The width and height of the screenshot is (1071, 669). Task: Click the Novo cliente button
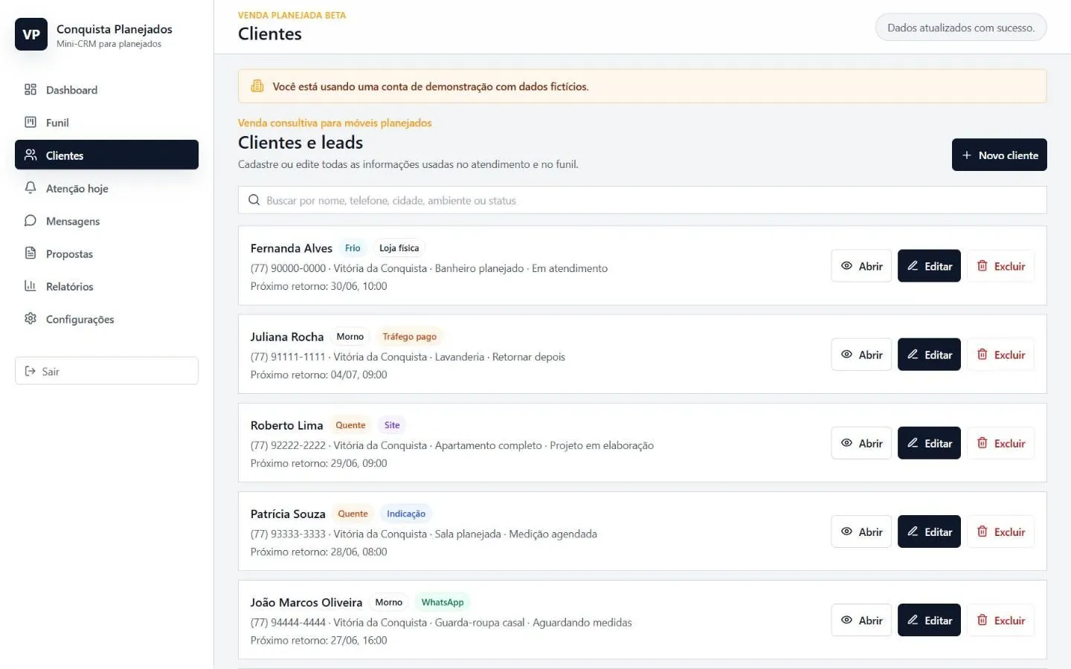tap(999, 155)
